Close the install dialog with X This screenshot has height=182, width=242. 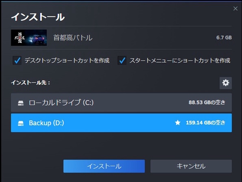[x=235, y=9]
